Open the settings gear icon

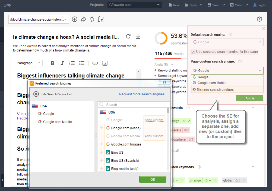(259, 19)
